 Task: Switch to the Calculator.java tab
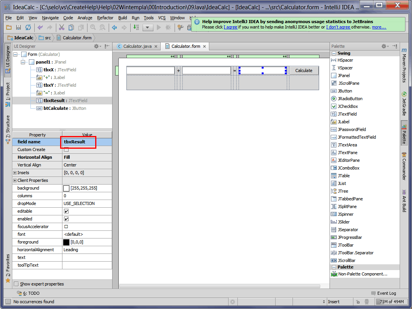138,46
